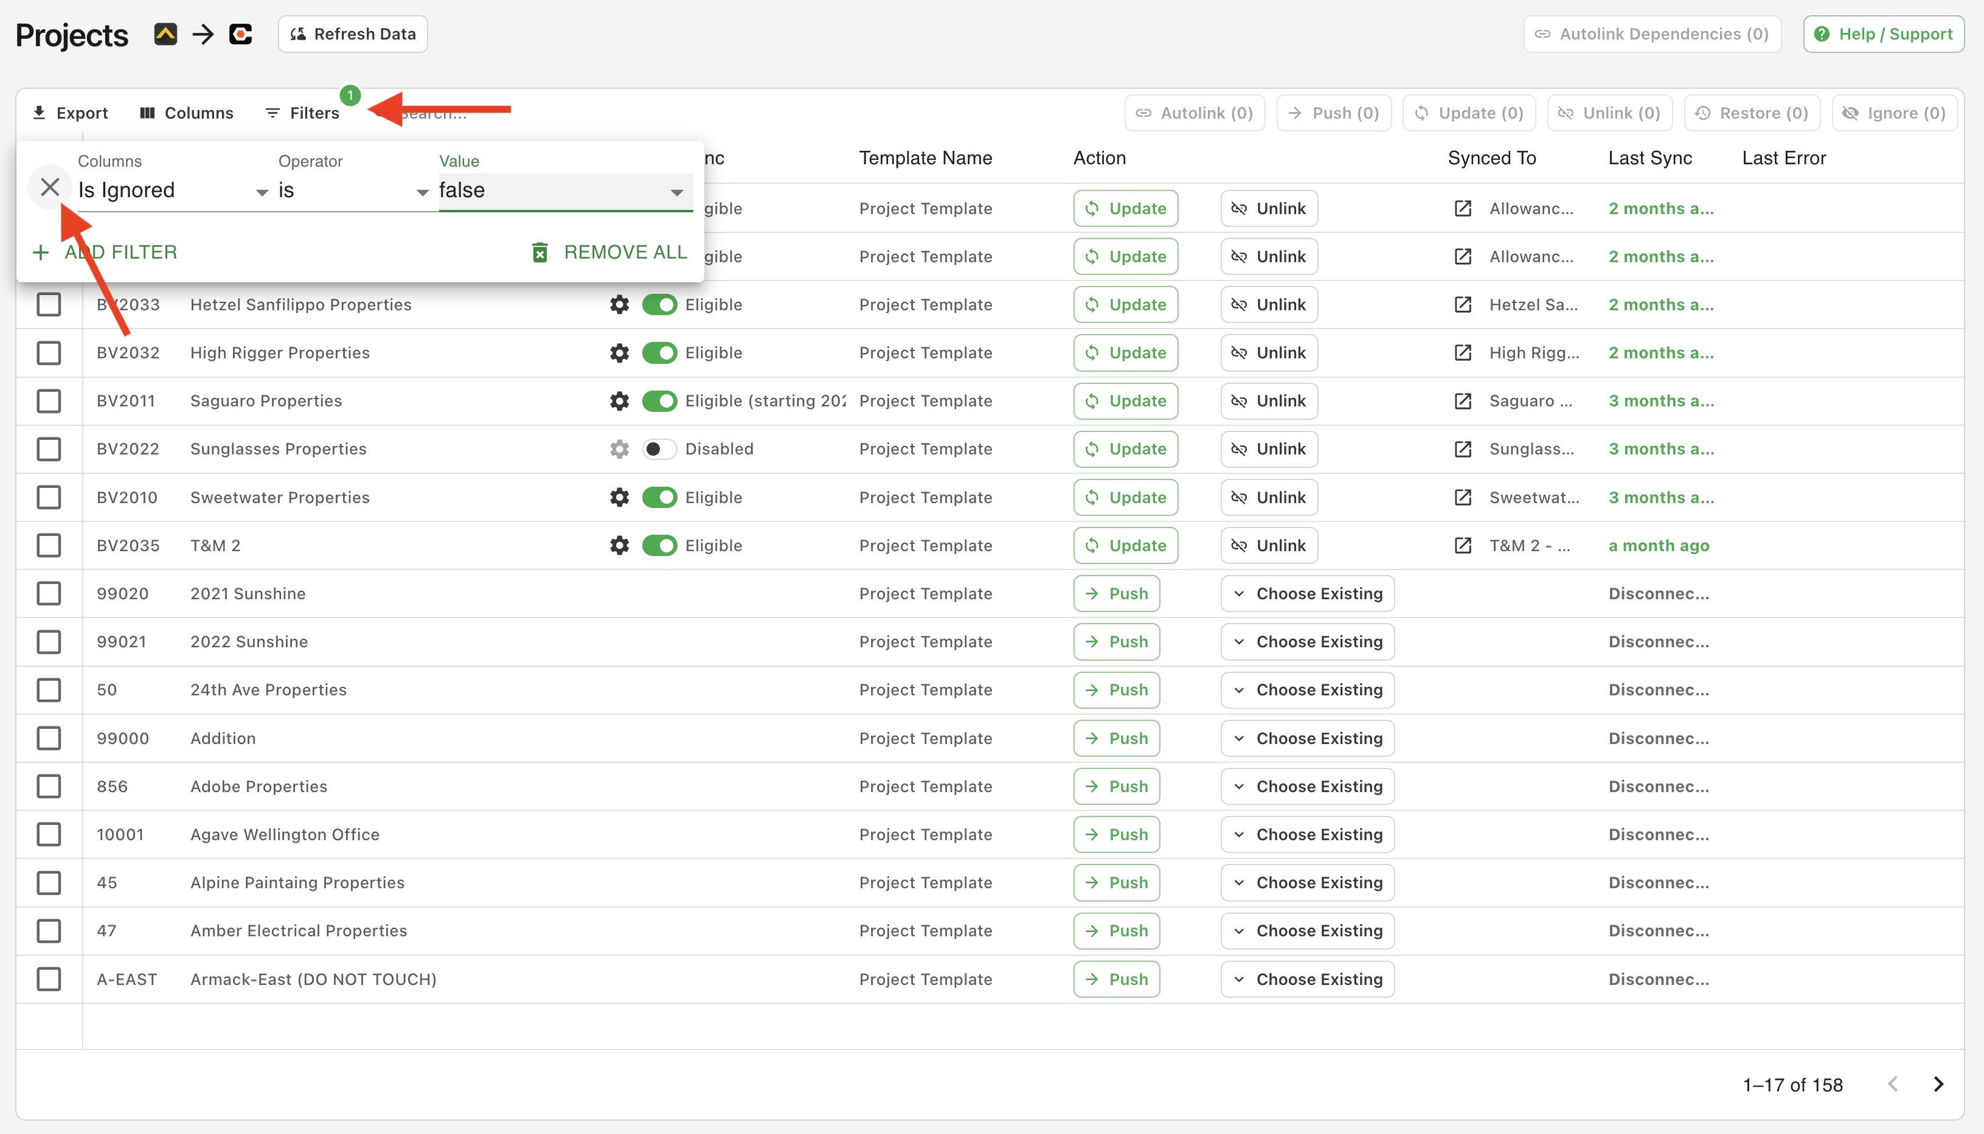Click the settings gear icon for BV2033
The height and width of the screenshot is (1134, 1984).
coord(619,304)
